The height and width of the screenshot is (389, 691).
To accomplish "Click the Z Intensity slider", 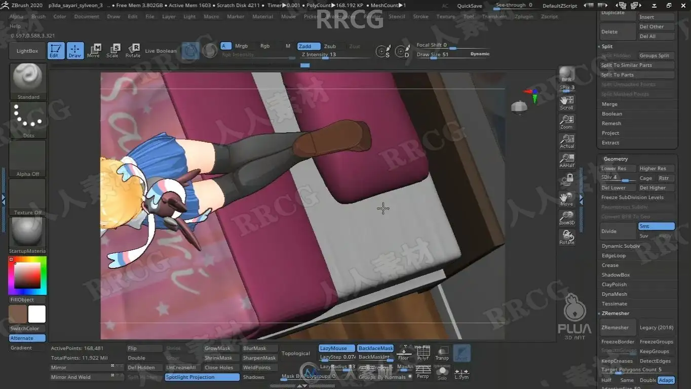I will point(334,55).
